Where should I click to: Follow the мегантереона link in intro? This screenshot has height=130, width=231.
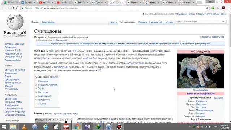42,58
